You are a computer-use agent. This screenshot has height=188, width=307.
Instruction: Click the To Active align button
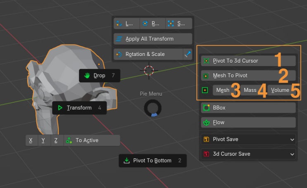92,141
